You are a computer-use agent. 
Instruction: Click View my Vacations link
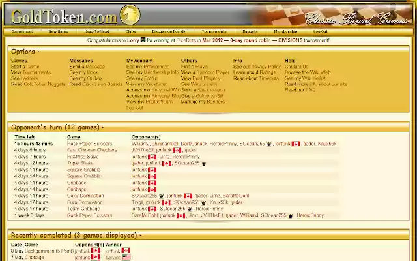[x=146, y=84]
